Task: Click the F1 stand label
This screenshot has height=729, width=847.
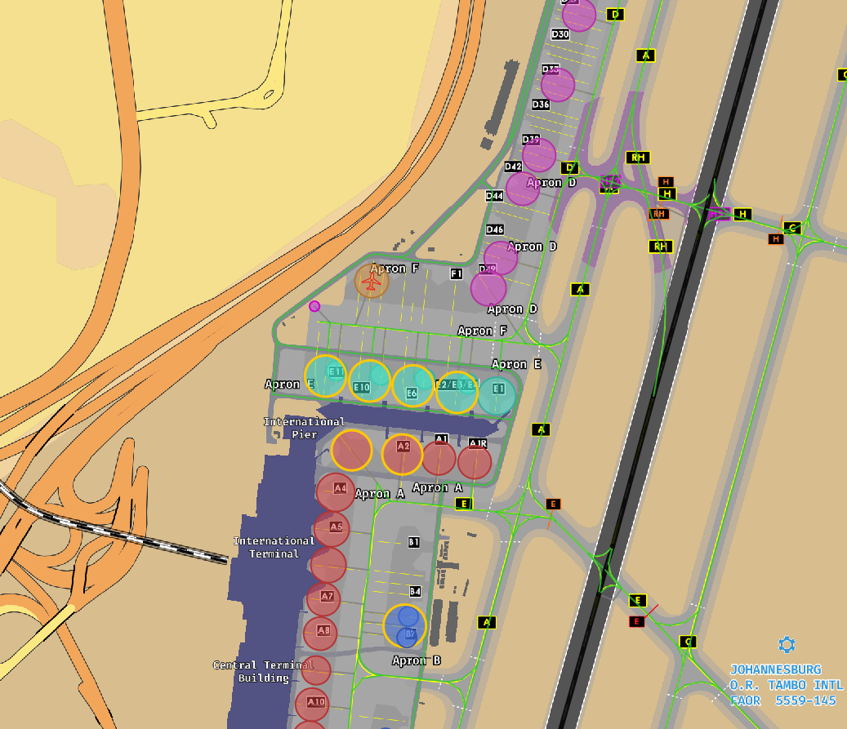Action: [x=457, y=273]
